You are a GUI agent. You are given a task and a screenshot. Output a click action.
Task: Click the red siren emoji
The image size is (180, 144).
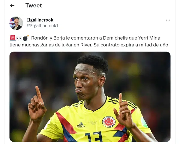(x=13, y=38)
